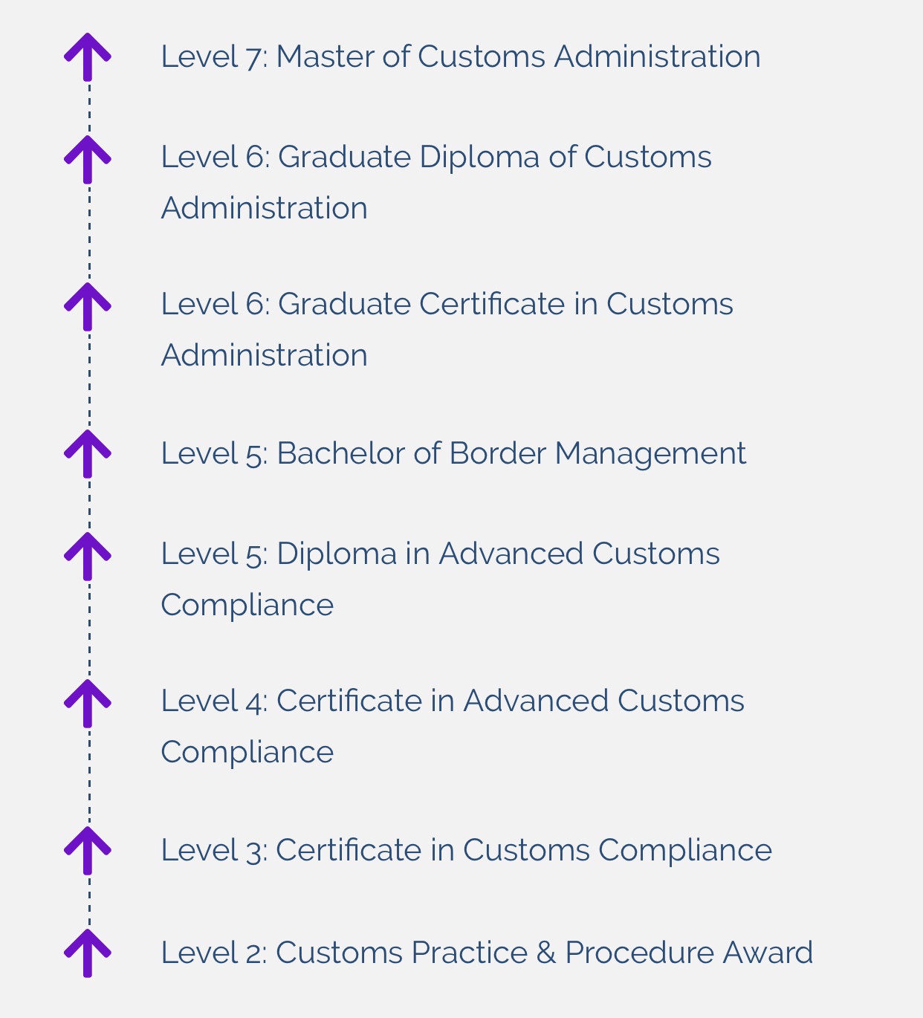923x1018 pixels.
Task: Select Level 5: Diploma in Advanced Customs Compliance
Action: (441, 580)
